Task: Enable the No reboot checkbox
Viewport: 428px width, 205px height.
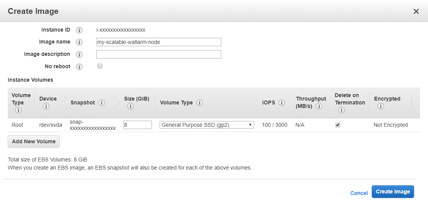Action: tap(100, 66)
